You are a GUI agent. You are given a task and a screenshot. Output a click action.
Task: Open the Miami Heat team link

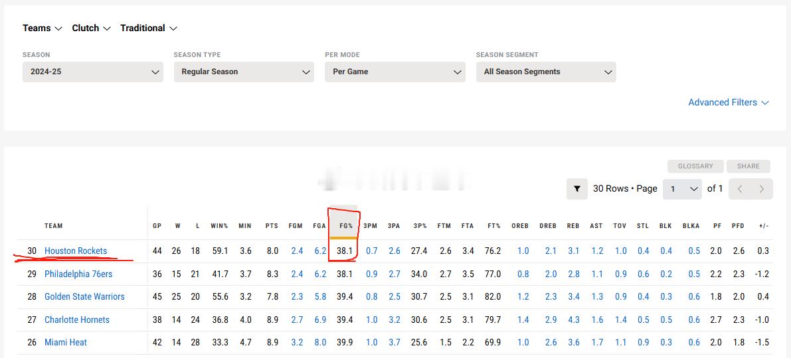pos(66,342)
